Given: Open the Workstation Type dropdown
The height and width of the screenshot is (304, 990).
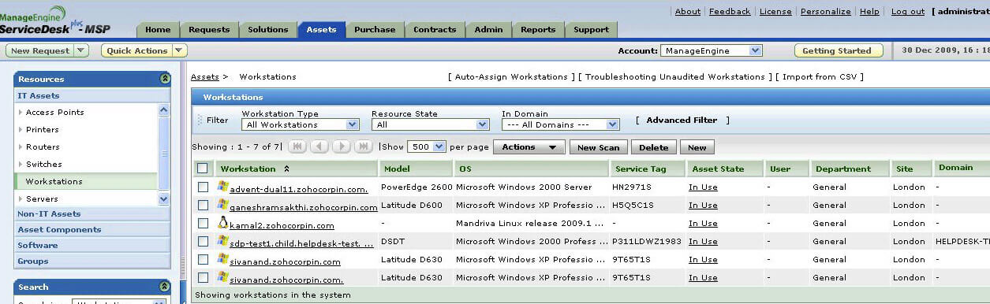Looking at the screenshot, I should point(301,124).
